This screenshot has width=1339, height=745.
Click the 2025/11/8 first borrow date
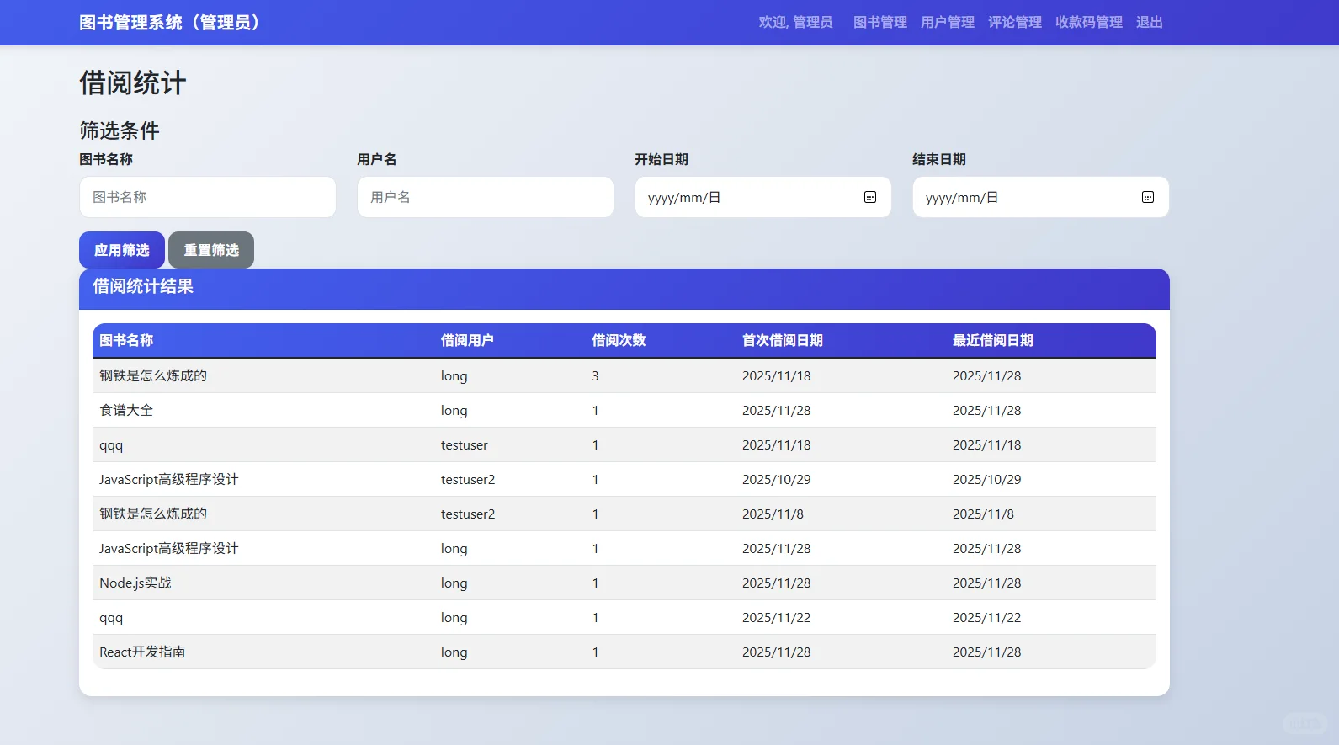[x=773, y=514]
